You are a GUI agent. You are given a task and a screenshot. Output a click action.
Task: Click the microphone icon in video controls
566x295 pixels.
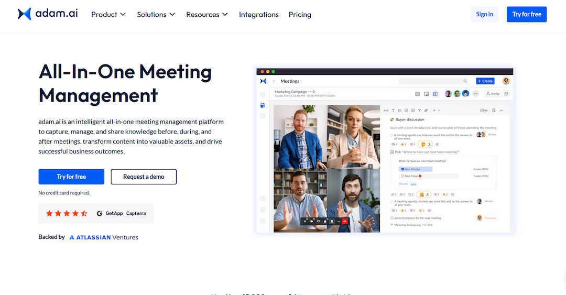pyautogui.click(x=304, y=221)
